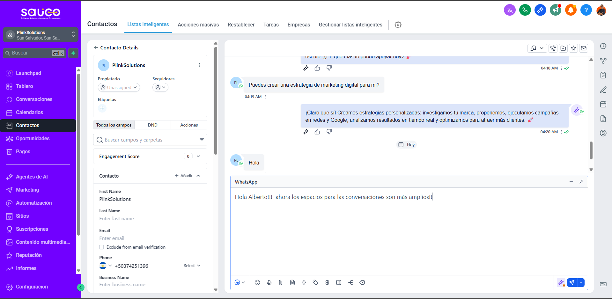
Task: Click the dollar sign payment icon in composer
Action: (327, 282)
